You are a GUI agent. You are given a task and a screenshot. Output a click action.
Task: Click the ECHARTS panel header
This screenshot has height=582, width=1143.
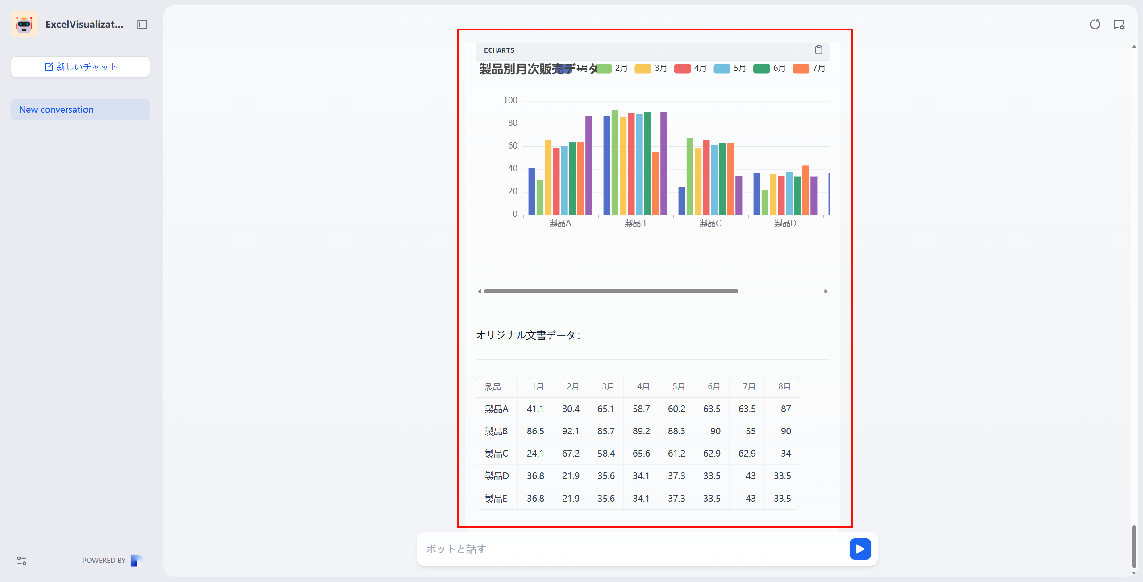coord(500,50)
